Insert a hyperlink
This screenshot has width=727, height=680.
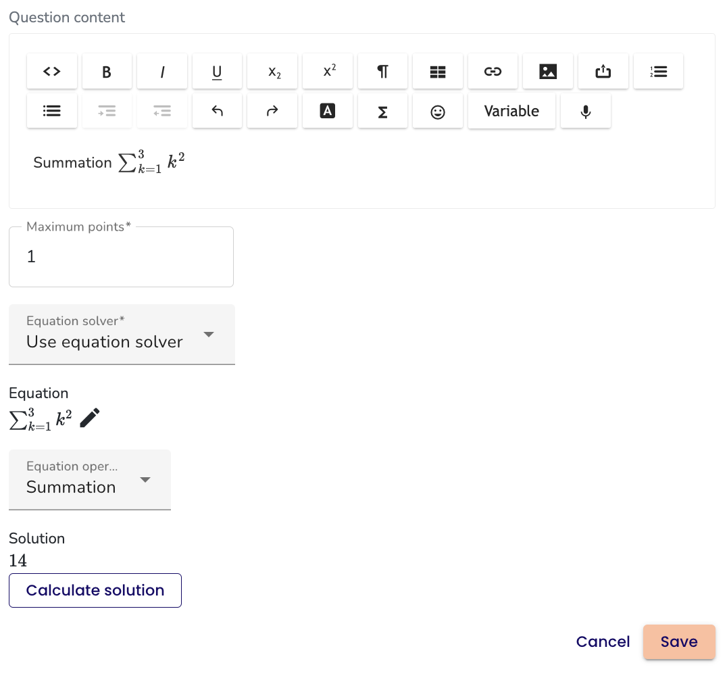click(x=493, y=72)
